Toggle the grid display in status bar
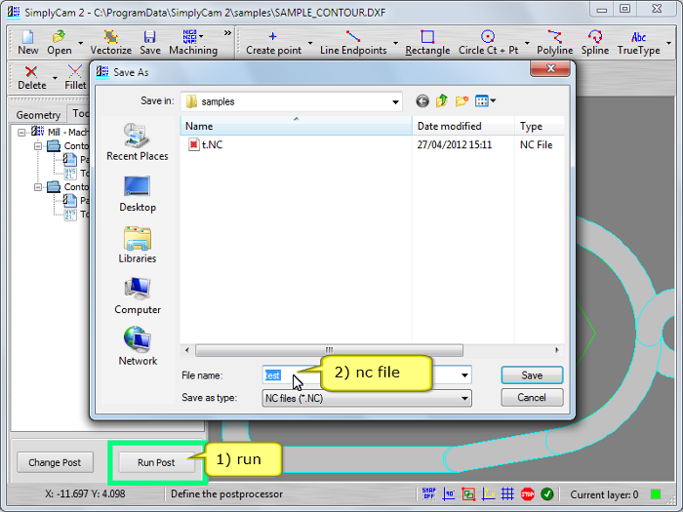The height and width of the screenshot is (512, 683). coord(507,494)
